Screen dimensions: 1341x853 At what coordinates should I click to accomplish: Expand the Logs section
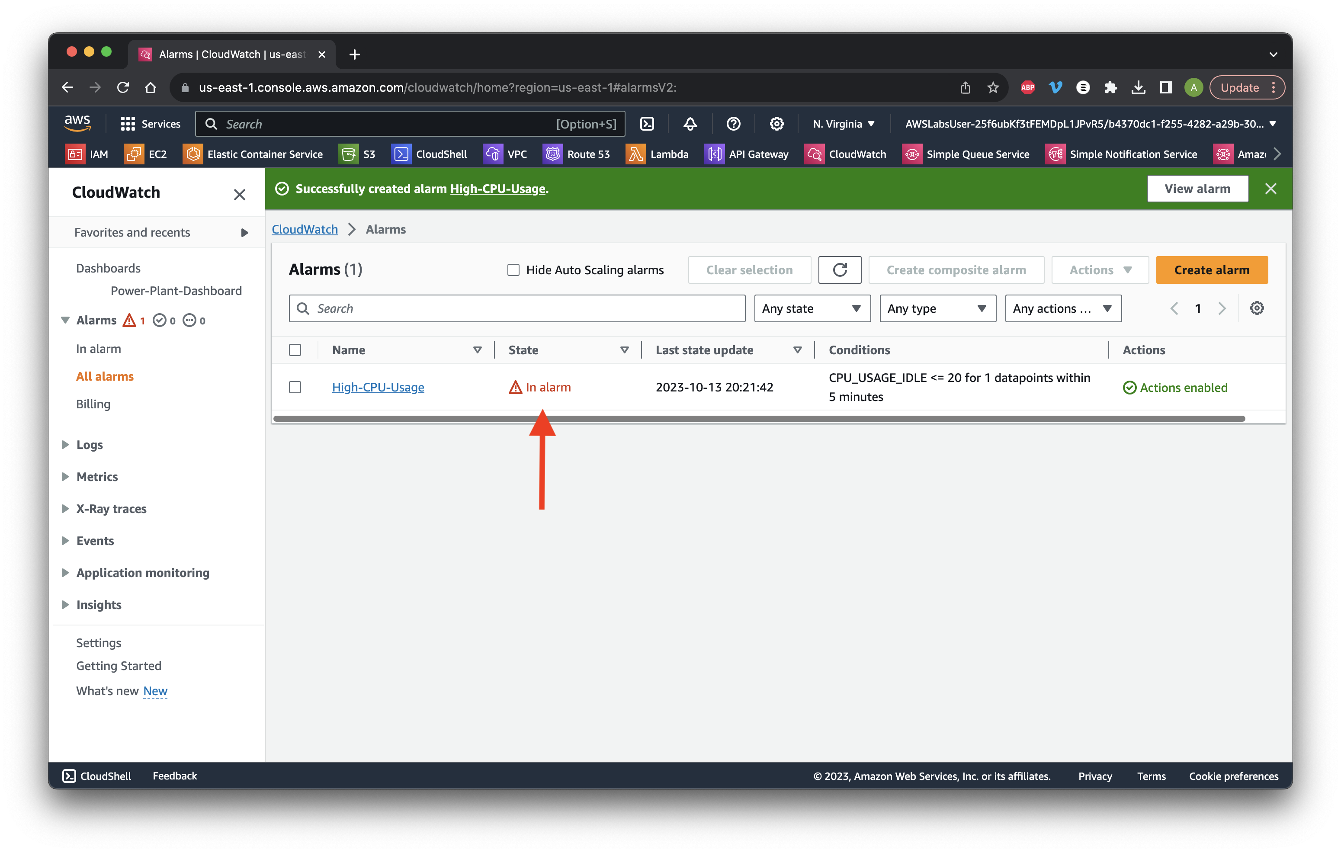pyautogui.click(x=65, y=444)
